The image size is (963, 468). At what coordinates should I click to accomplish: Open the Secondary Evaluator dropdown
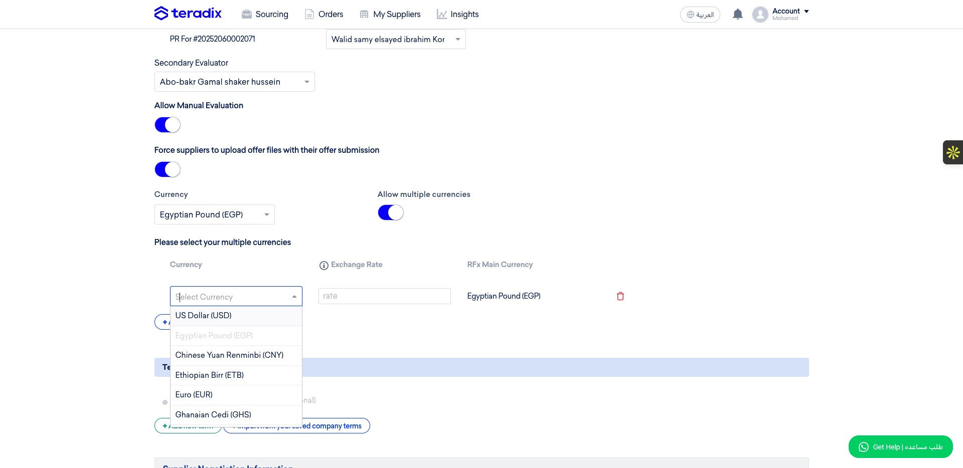click(234, 82)
